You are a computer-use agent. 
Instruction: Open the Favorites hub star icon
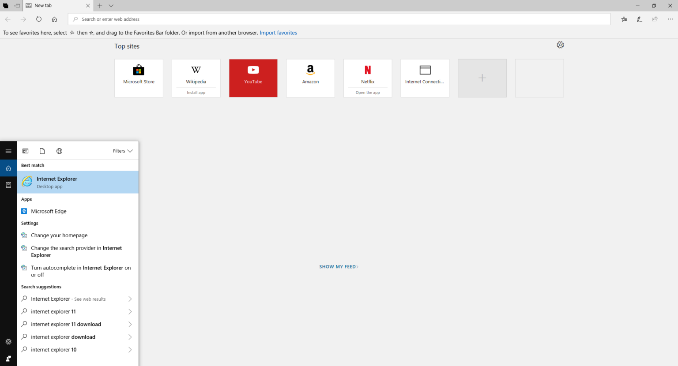624,19
